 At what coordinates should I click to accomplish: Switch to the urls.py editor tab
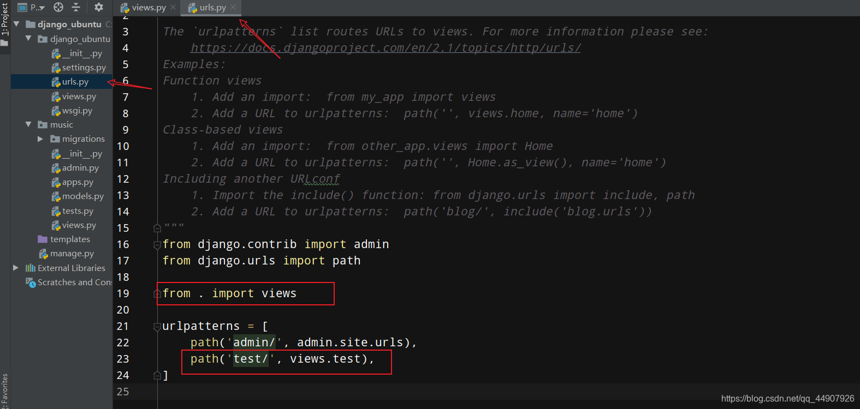[x=212, y=8]
